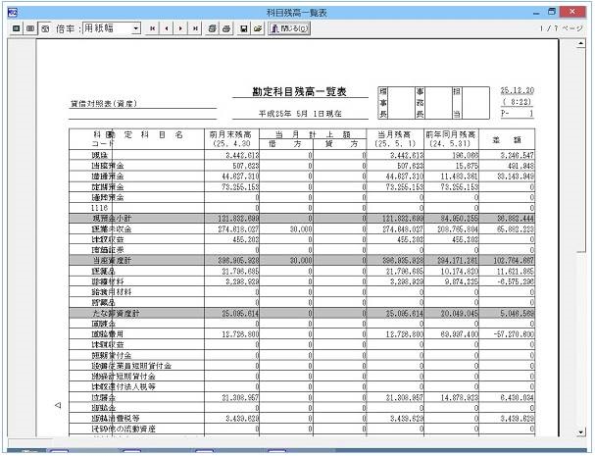Image resolution: width=595 pixels, height=456 pixels.
Task: Click the 前年同月残高 column header
Action: click(x=451, y=134)
